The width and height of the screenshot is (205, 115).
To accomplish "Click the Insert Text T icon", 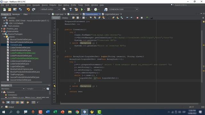I will (x=70, y=9).
